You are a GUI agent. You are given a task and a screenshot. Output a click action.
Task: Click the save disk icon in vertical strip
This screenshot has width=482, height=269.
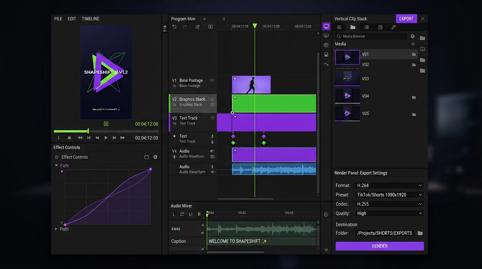(x=326, y=54)
